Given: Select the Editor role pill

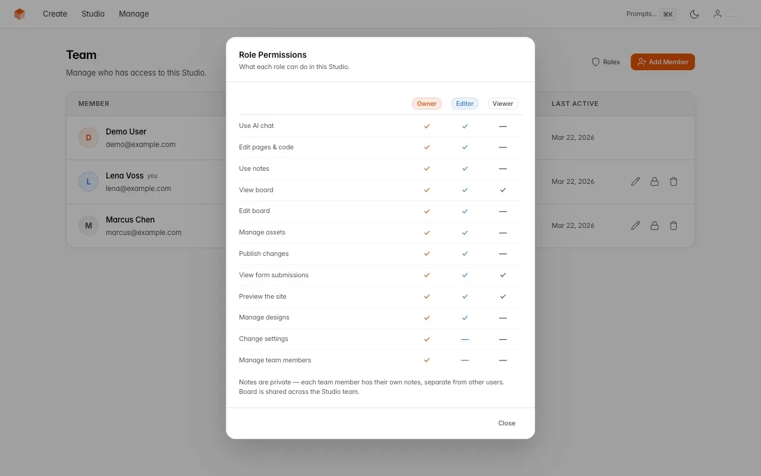Looking at the screenshot, I should [464, 103].
